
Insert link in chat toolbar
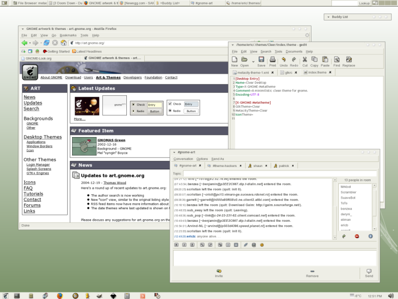pyautogui.click(x=245, y=245)
